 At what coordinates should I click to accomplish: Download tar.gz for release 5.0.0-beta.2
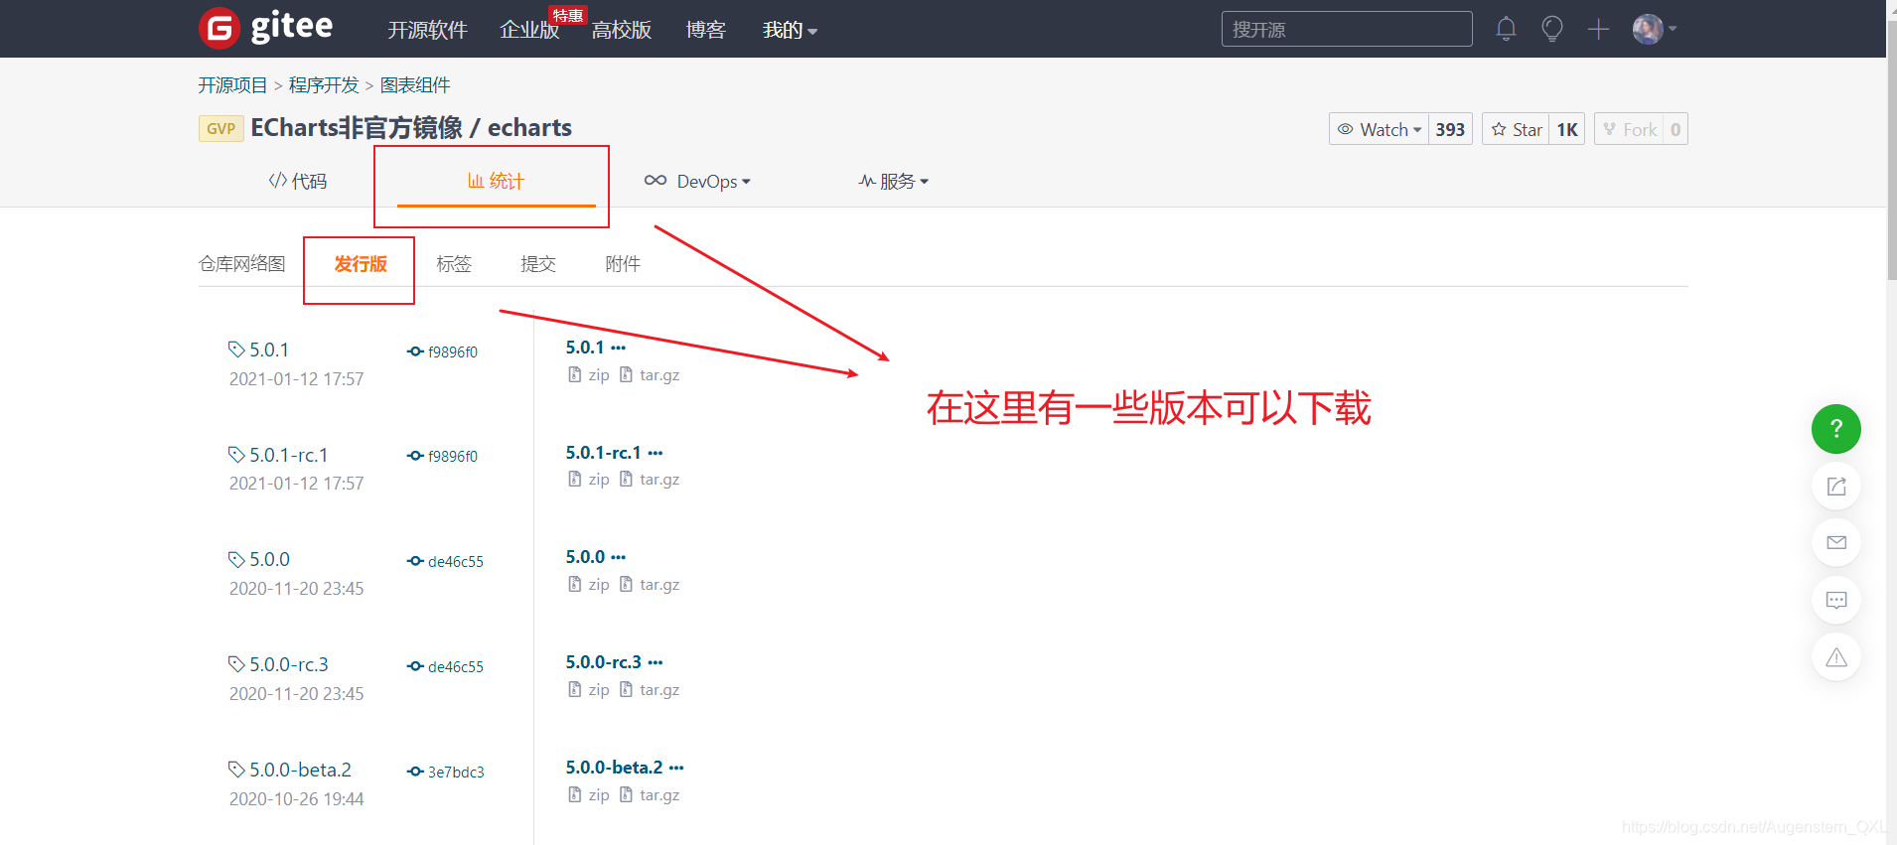(x=650, y=794)
